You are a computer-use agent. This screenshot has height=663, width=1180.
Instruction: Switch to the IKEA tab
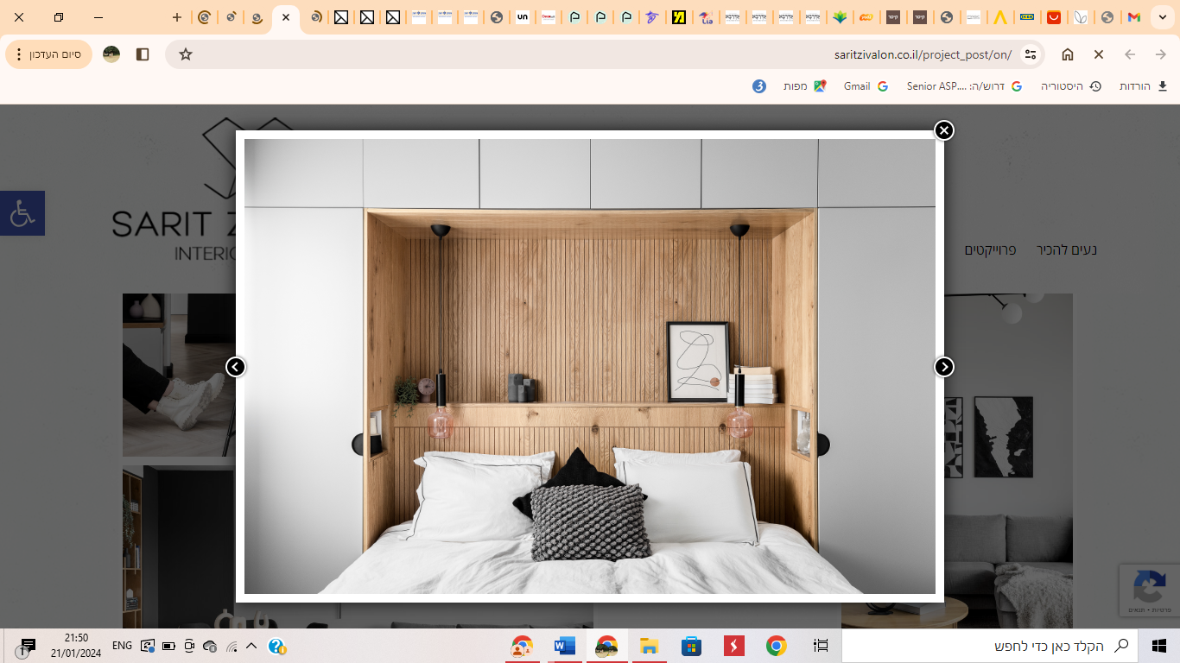1027,17
